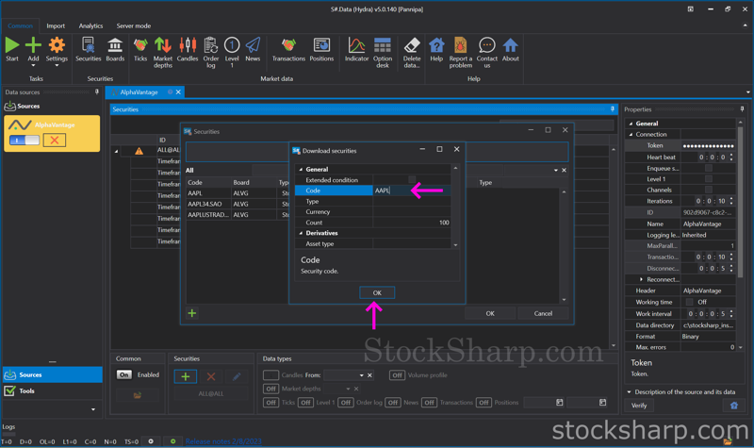Open the Indicator tool icon

[356, 49]
